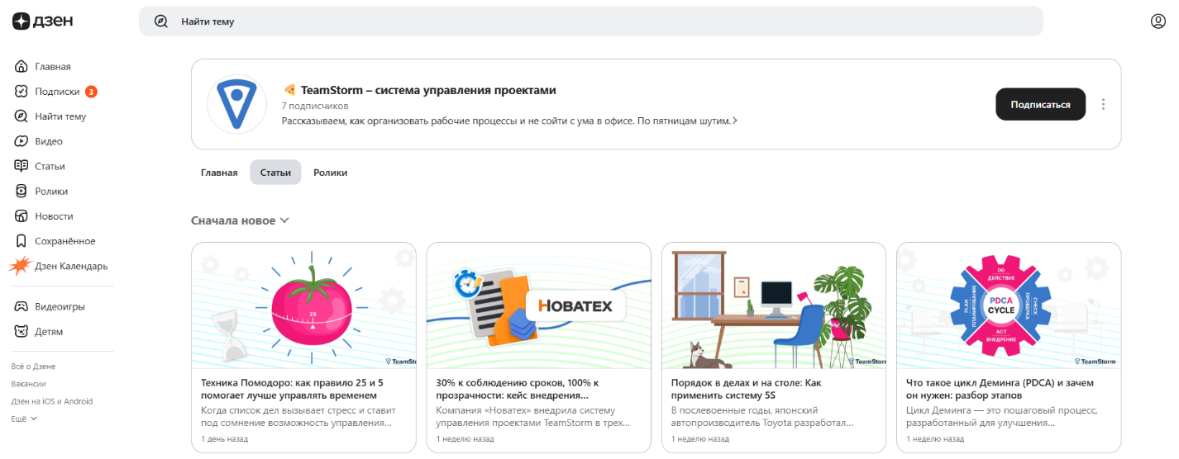This screenshot has height=459, width=1179.
Task: Open the цикл Деминга (PDCA) article title
Action: coord(1000,389)
